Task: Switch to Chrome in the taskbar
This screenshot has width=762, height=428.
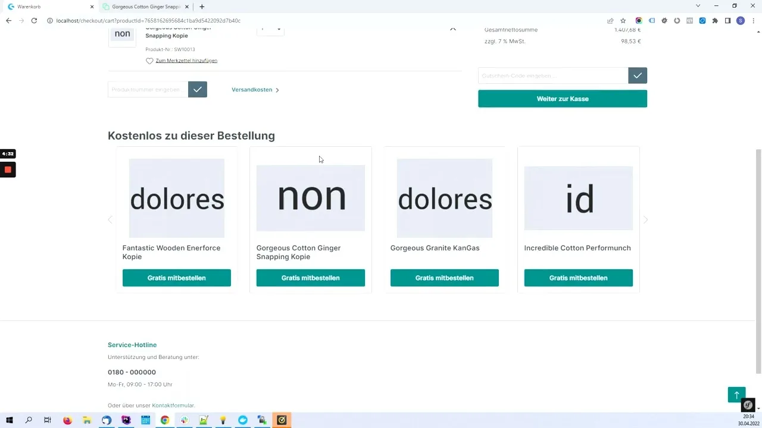Action: (165, 420)
